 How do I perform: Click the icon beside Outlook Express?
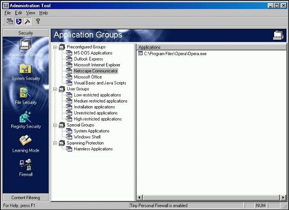[69, 59]
